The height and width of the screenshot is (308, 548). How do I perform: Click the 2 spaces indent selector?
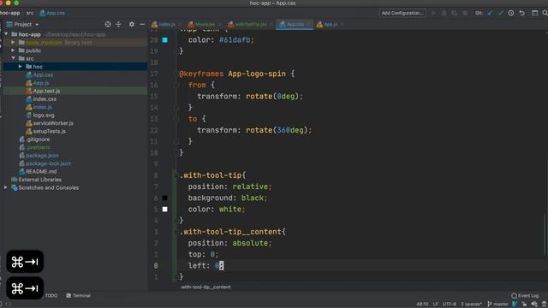pos(471,305)
